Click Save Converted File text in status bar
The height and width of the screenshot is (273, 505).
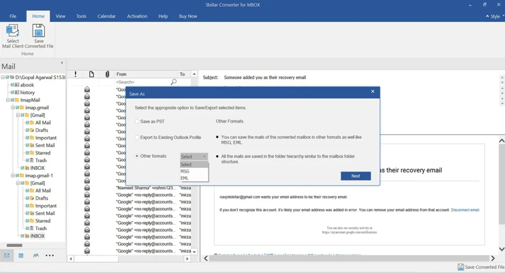click(x=484, y=267)
